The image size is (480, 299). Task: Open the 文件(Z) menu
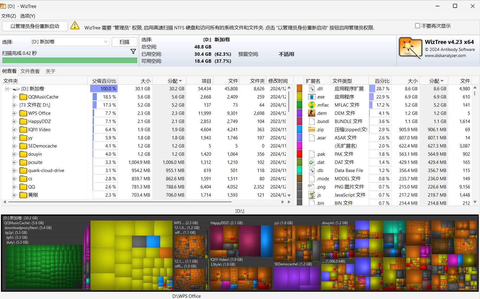8,16
